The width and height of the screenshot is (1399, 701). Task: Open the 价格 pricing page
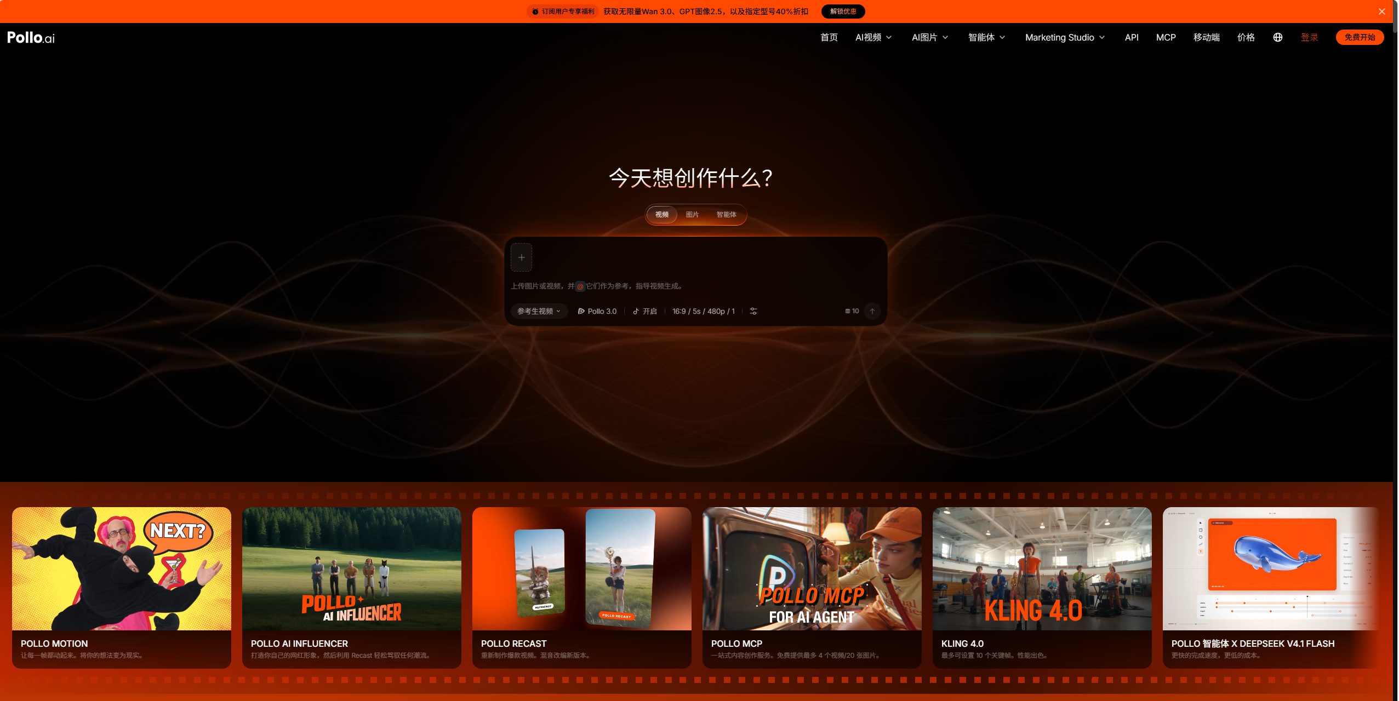[x=1246, y=37]
